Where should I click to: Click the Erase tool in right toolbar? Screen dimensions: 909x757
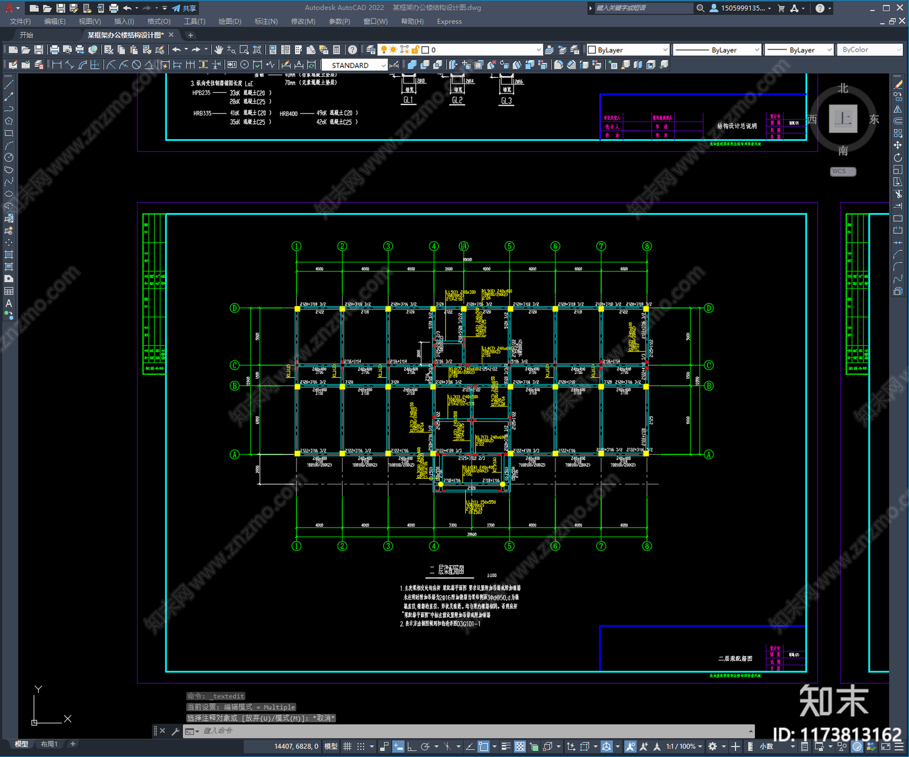point(898,84)
